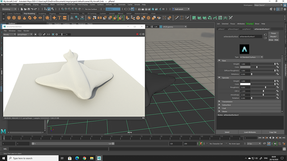This screenshot has width=287, height=161.
Task: Select the Insert Edge Loop tool icon
Action: click(x=182, y=18)
